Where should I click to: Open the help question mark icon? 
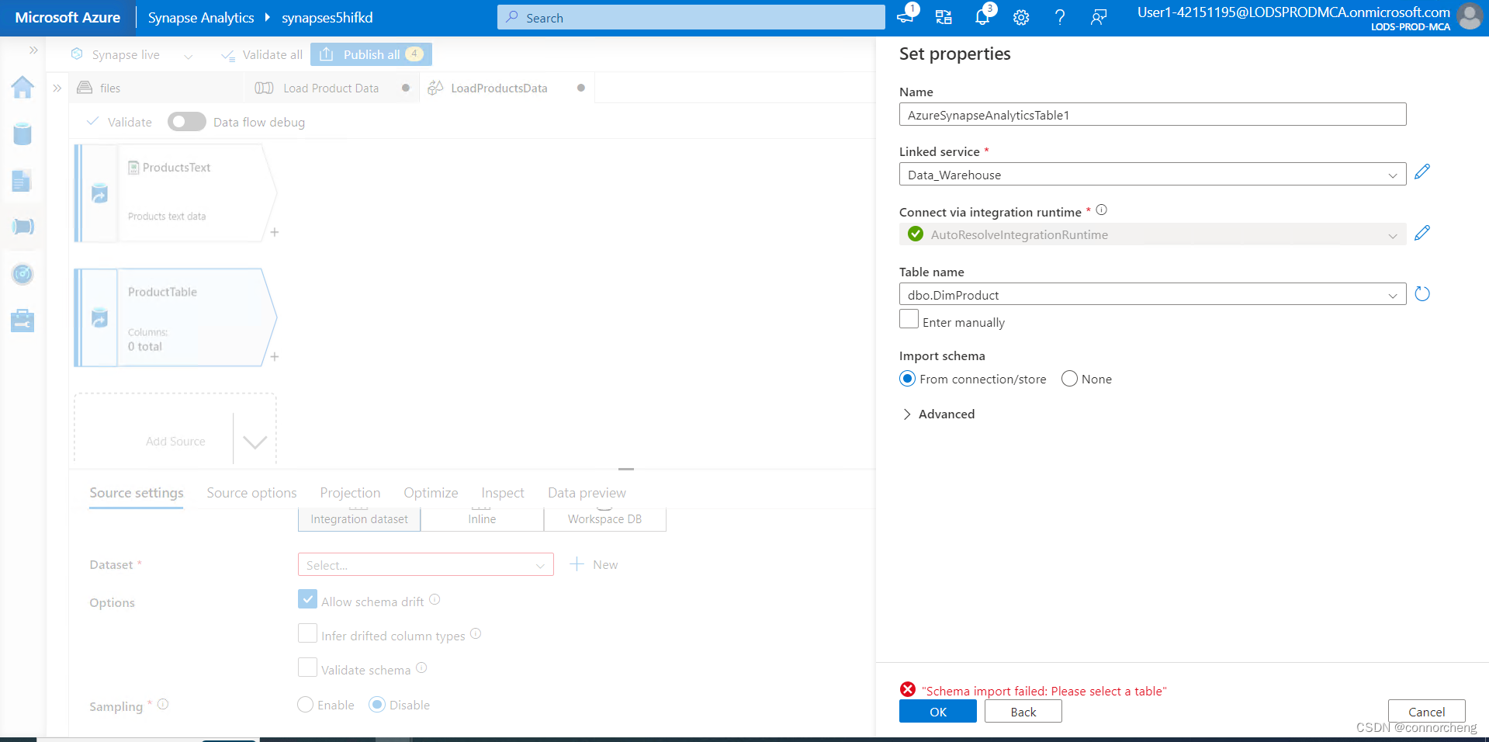tap(1060, 17)
